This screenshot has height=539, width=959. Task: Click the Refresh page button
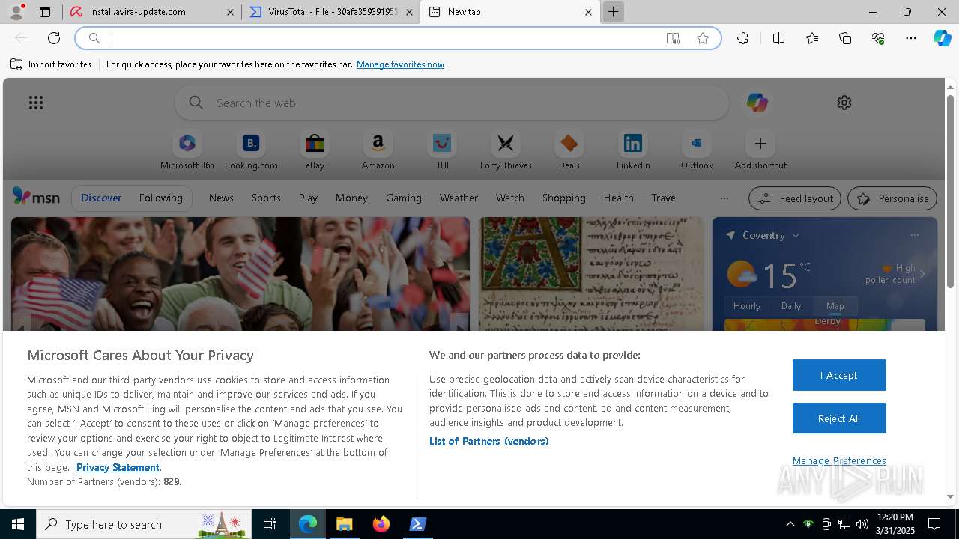click(54, 38)
